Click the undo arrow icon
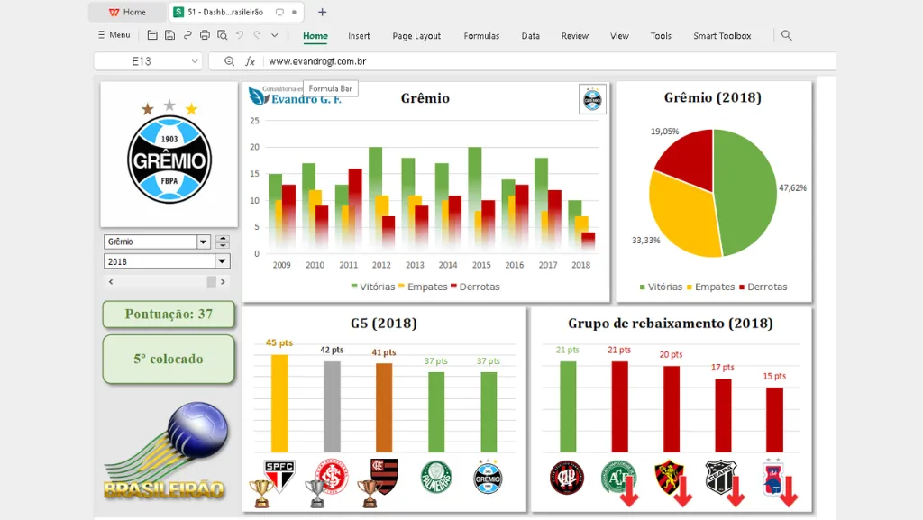 coord(240,35)
